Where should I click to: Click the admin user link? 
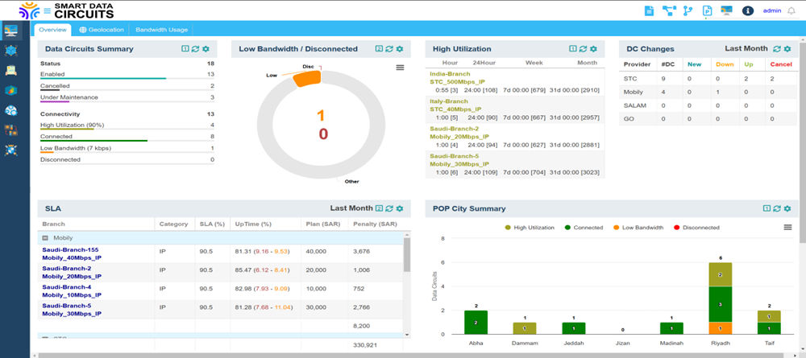click(771, 10)
